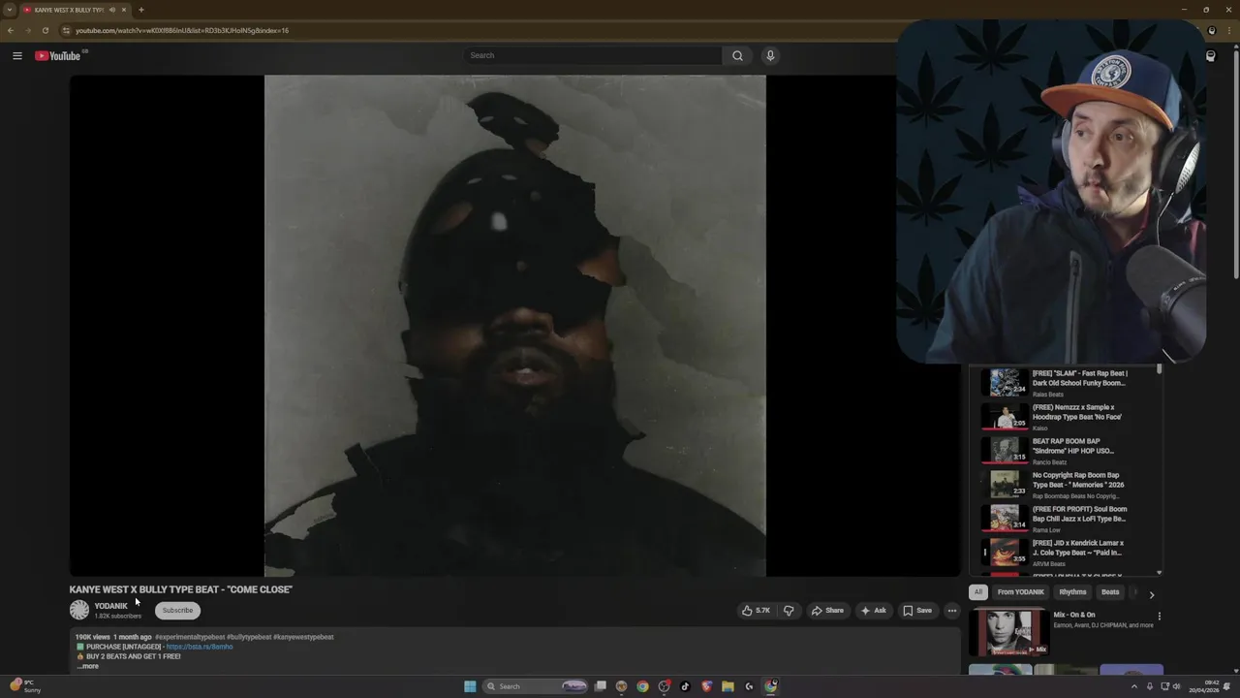Open the more actions ellipsis under video

pos(952,611)
